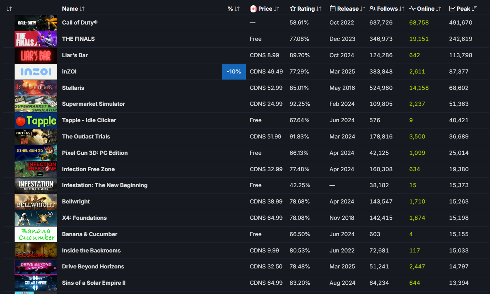490x294 pixels.
Task: Open The Outlast Trials thumbnail
Action: [36, 137]
